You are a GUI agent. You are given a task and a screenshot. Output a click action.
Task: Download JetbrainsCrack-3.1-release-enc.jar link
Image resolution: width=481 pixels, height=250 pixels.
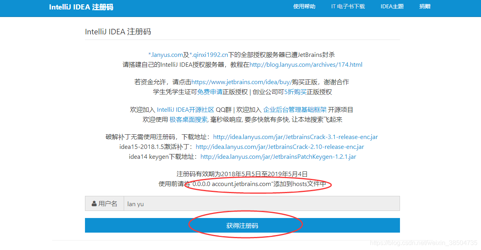[296, 137]
